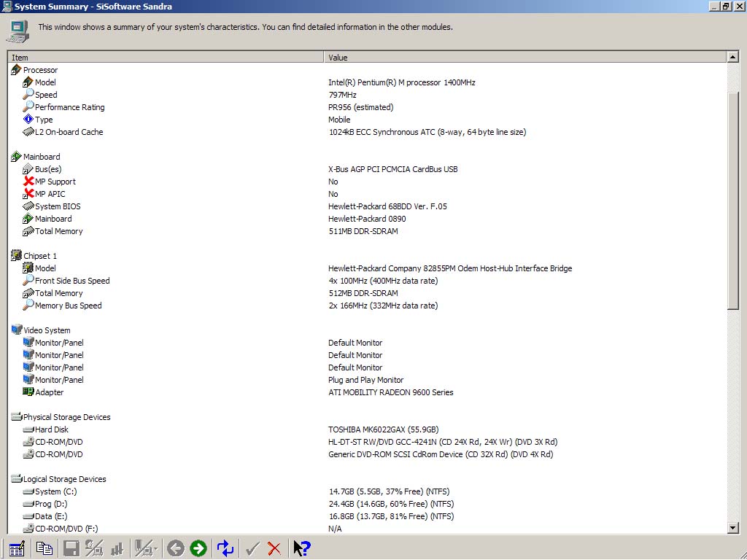The image size is (747, 560).
Task: Select the Data (E:) row
Action: click(51, 516)
